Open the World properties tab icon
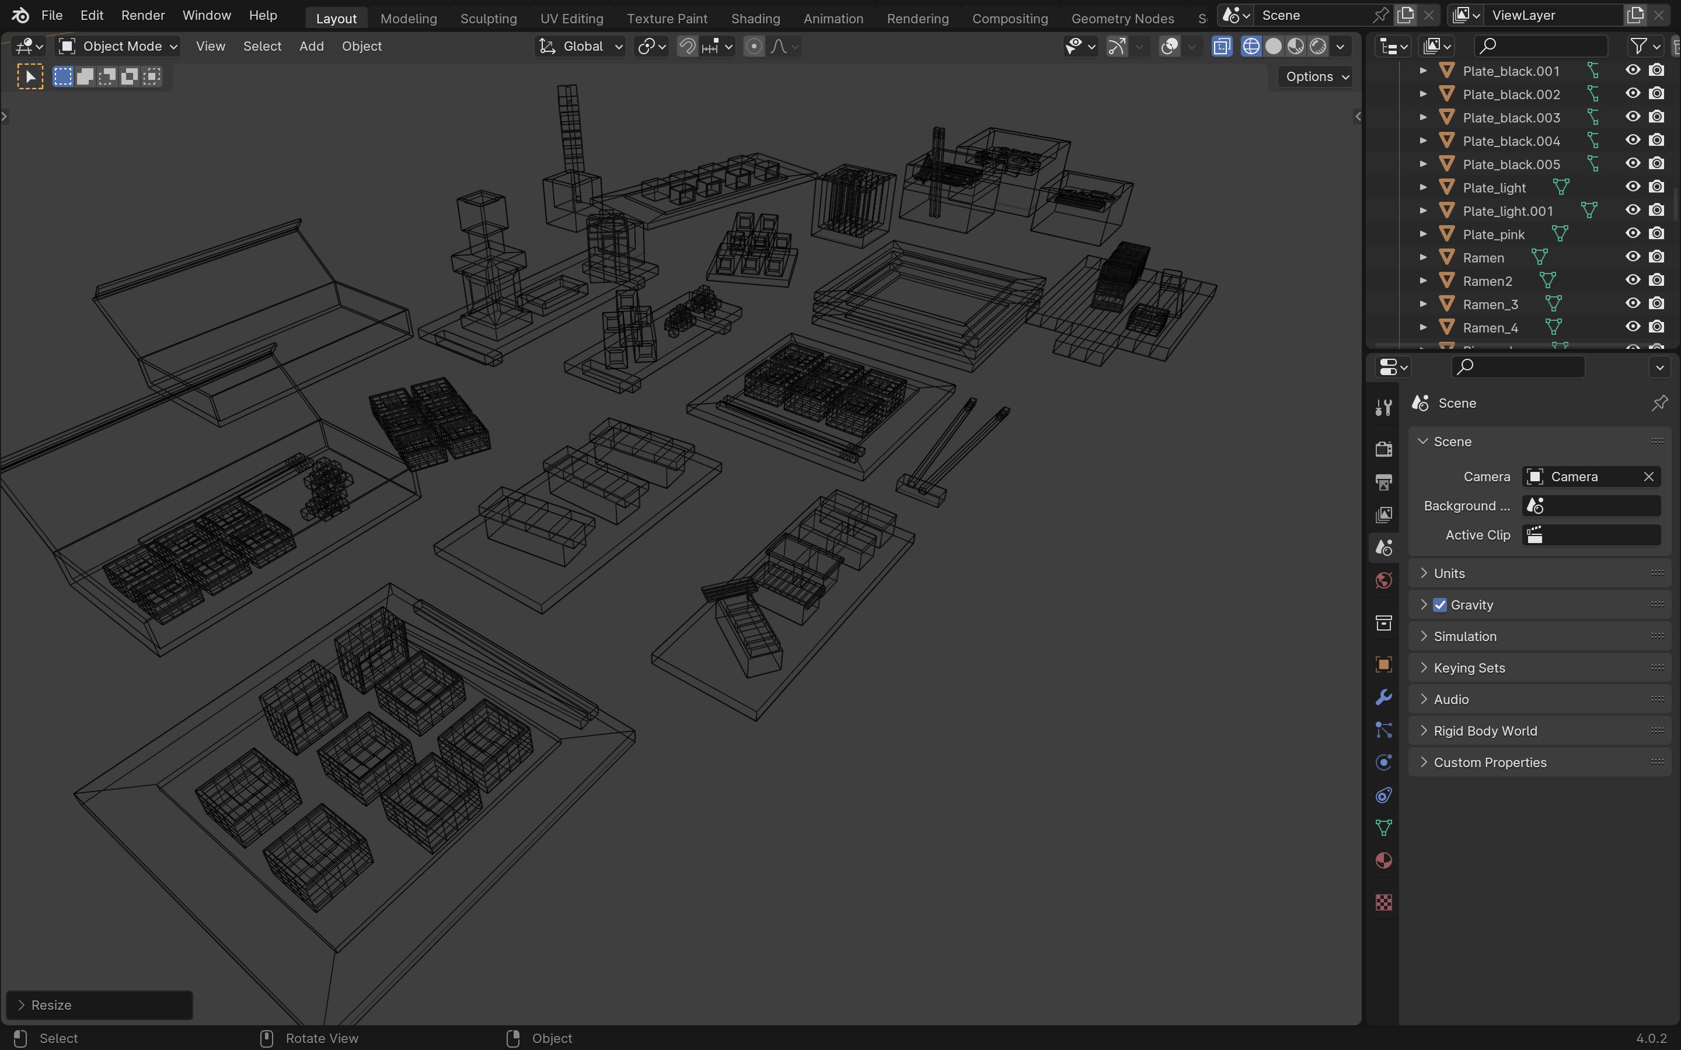1681x1050 pixels. point(1383,580)
